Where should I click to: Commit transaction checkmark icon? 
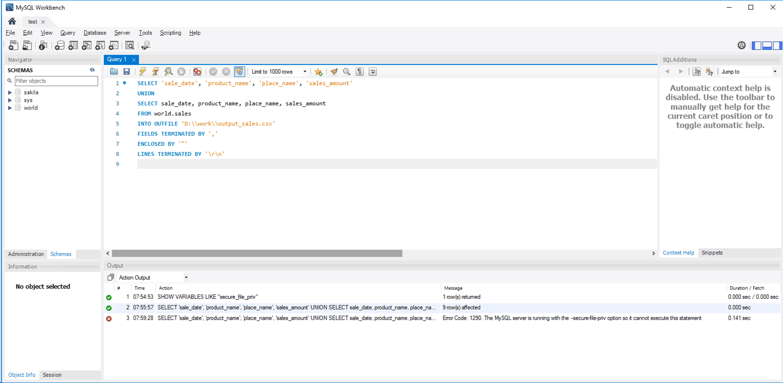coord(213,72)
